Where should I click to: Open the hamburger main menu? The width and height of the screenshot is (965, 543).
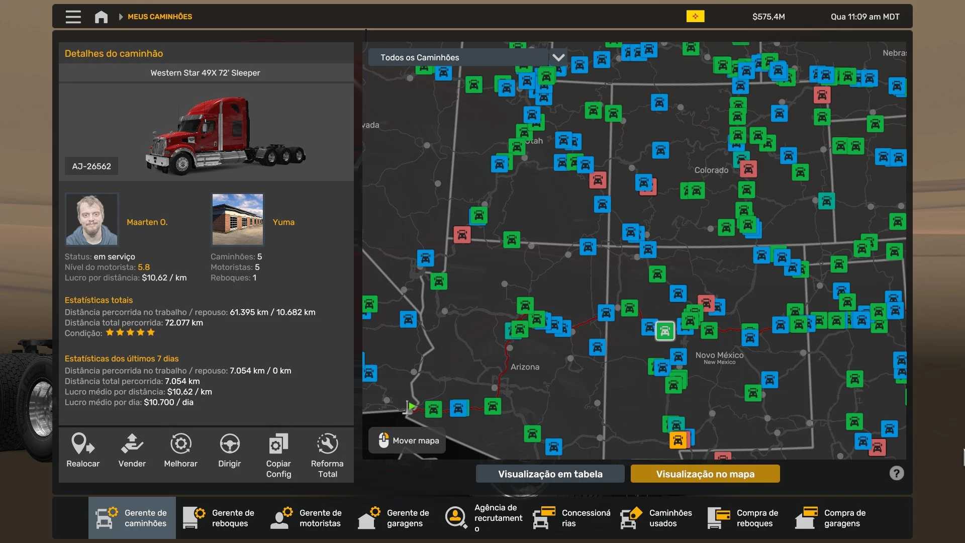[x=73, y=17]
